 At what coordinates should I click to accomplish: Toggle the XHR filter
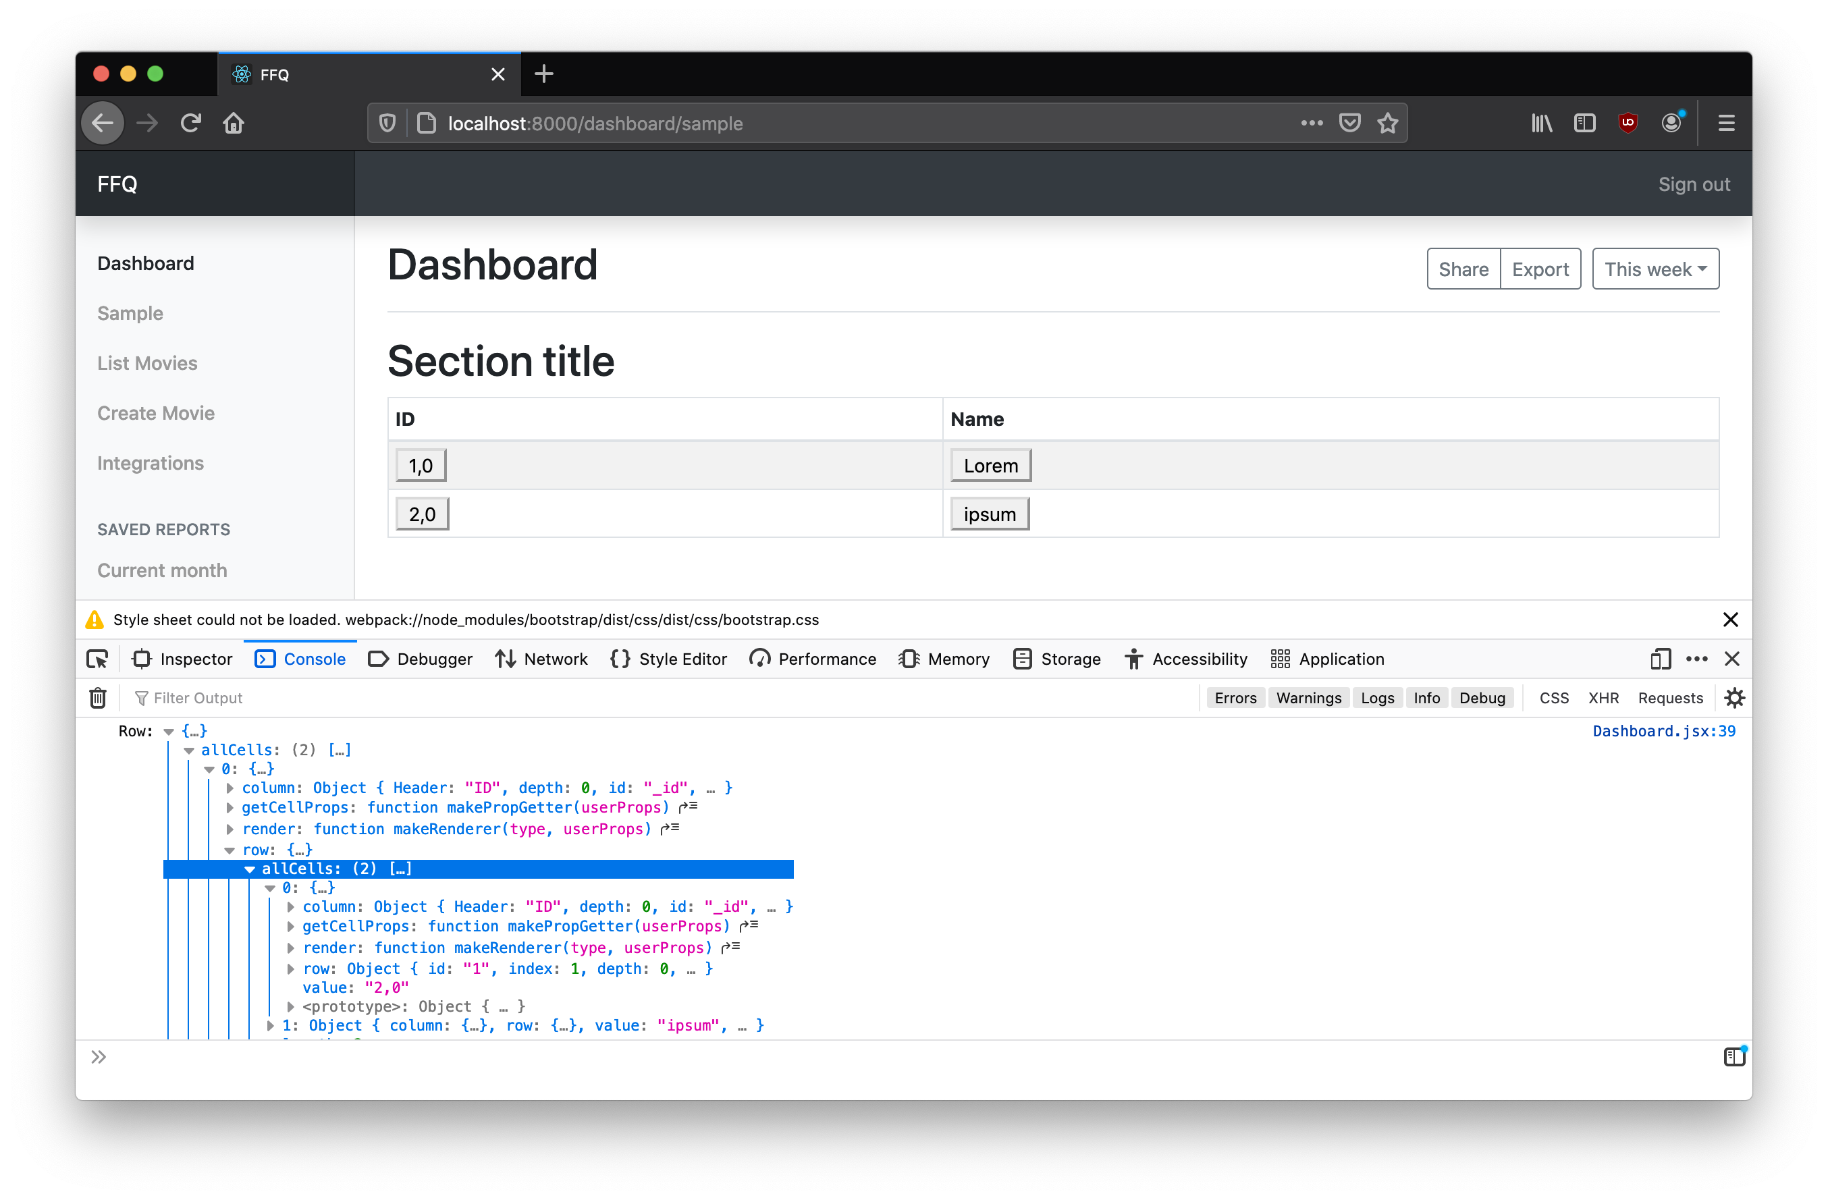point(1603,698)
